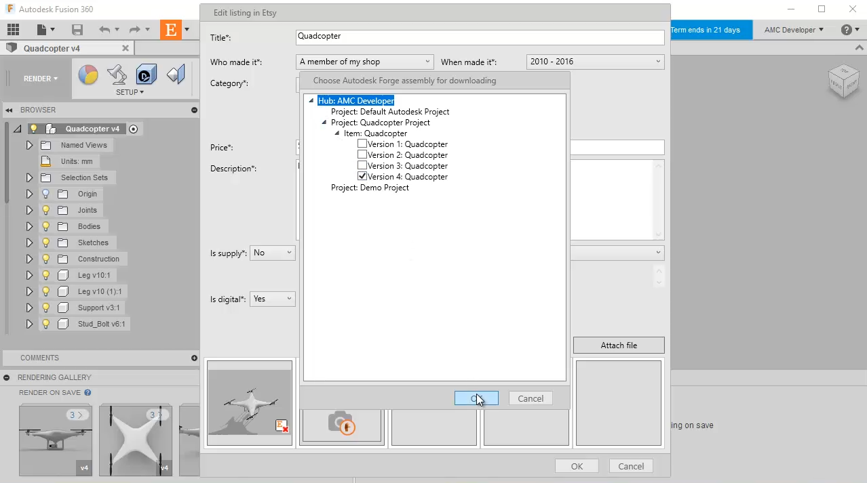Click the Units: mm document icon

click(45, 161)
